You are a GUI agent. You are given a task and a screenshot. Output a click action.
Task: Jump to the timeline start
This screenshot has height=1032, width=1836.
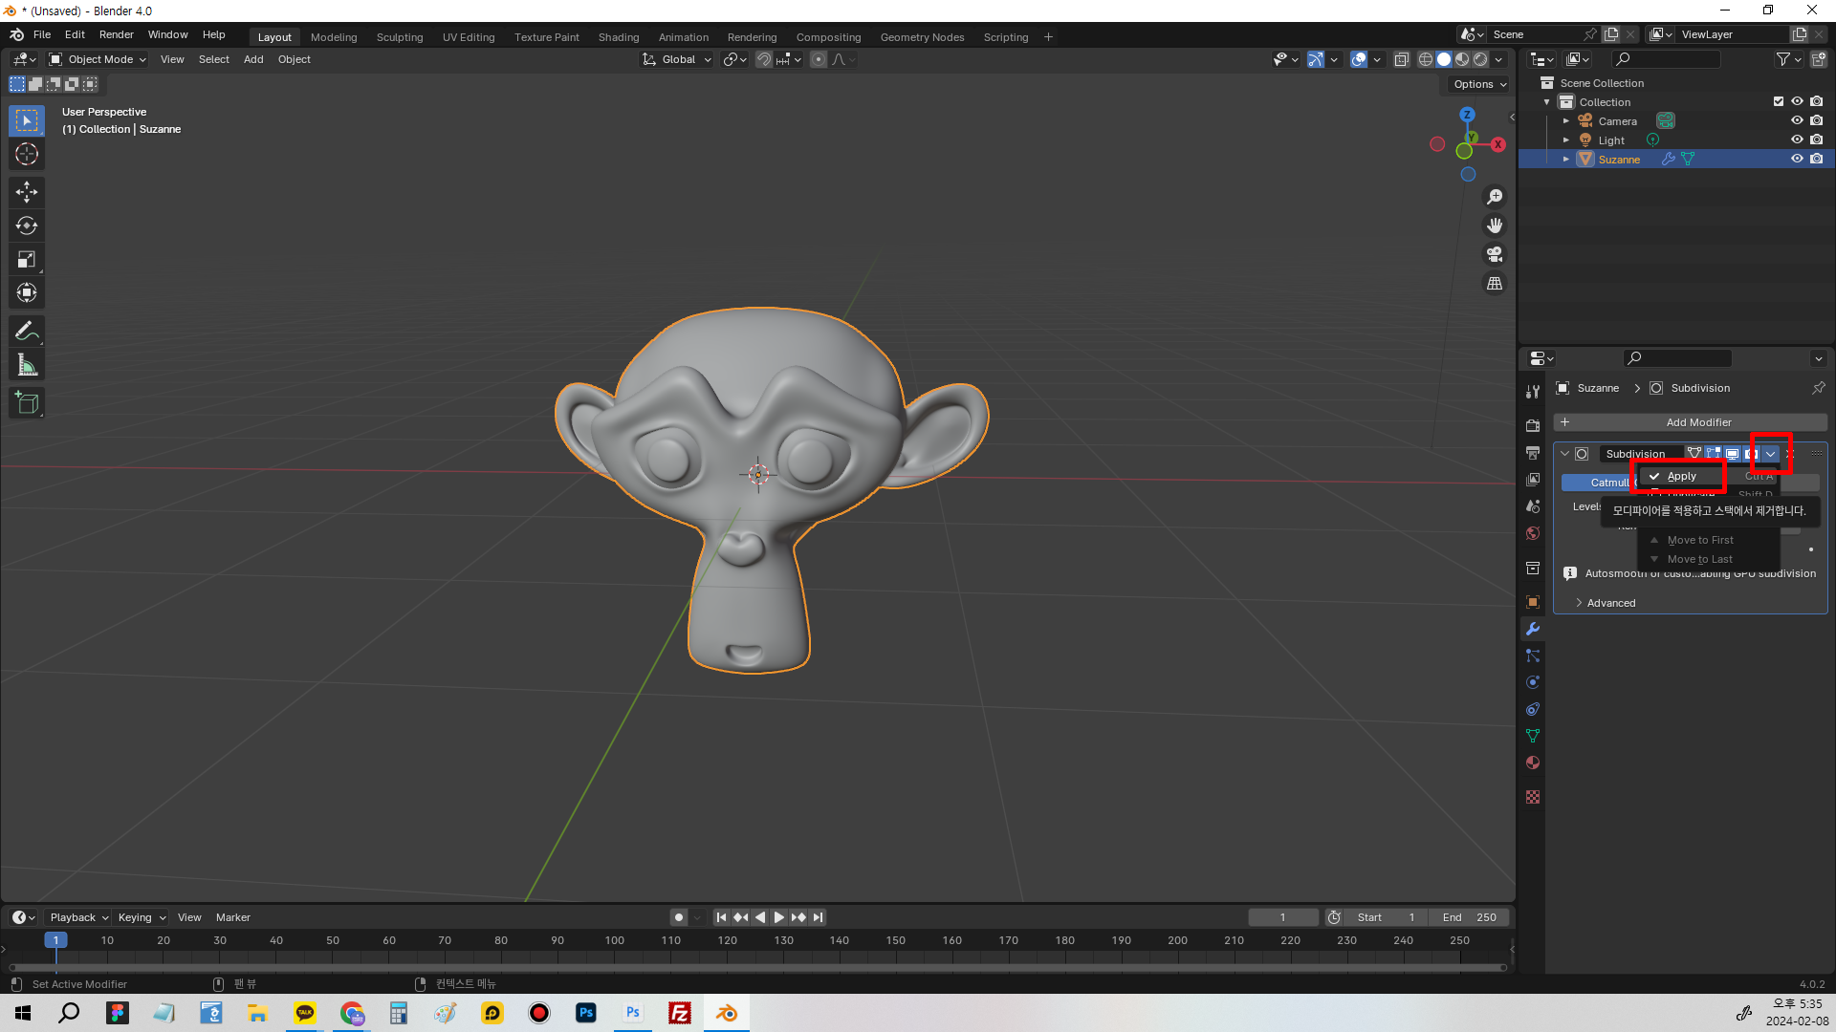pyautogui.click(x=722, y=917)
